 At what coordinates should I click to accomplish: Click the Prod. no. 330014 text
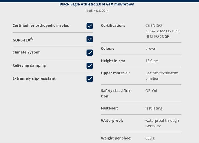click(x=97, y=11)
